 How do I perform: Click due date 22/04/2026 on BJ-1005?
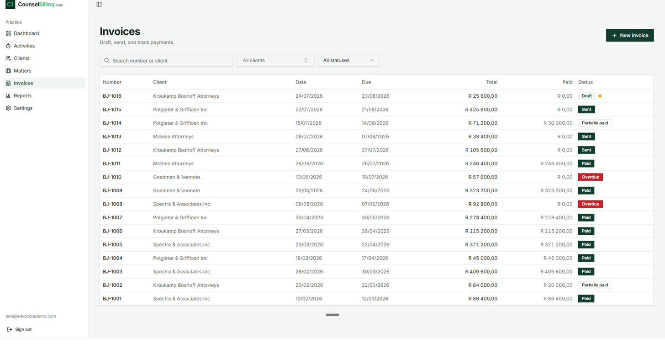(x=375, y=245)
